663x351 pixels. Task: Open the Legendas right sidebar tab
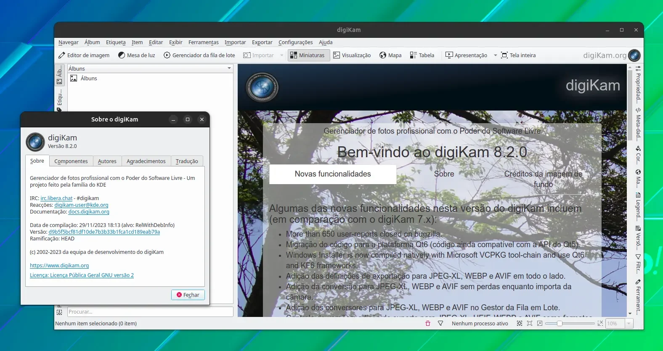(x=638, y=207)
